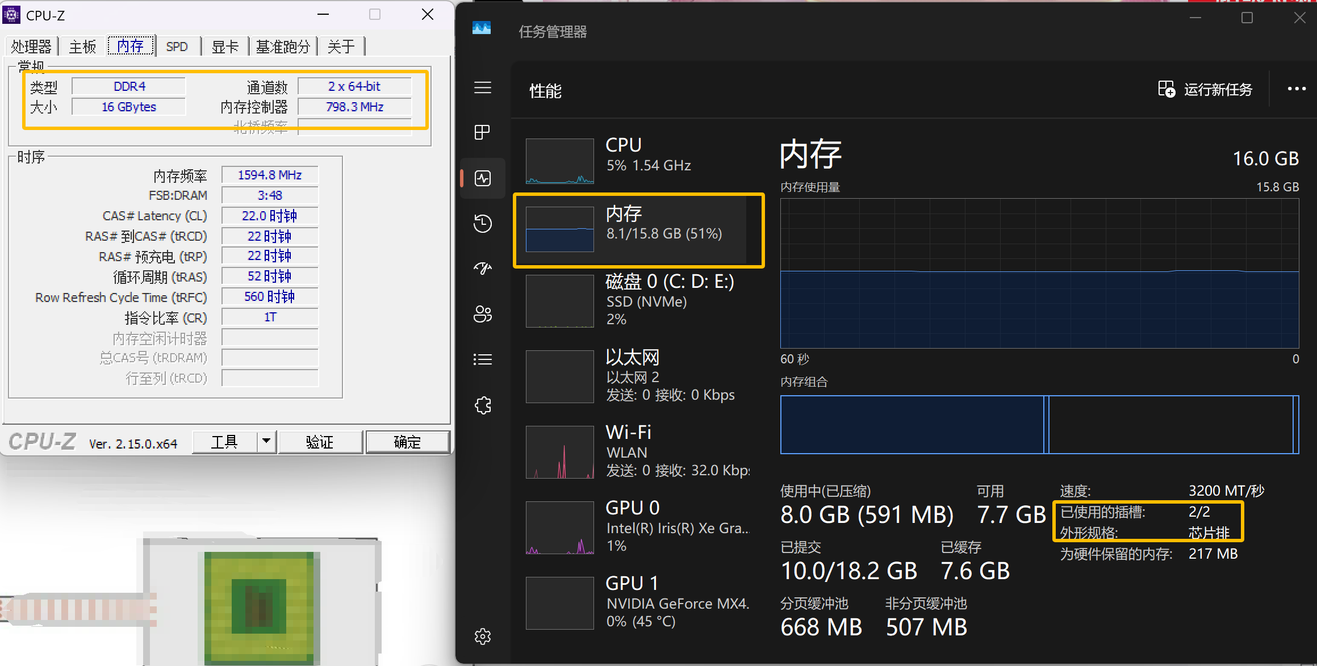Open Task Manager settings gear icon
This screenshot has height=666, width=1317.
[x=483, y=636]
